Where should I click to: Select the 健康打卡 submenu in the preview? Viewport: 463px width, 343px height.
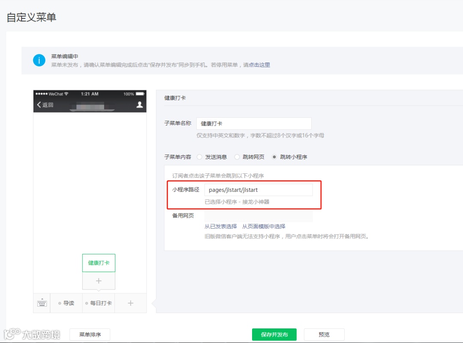click(99, 262)
